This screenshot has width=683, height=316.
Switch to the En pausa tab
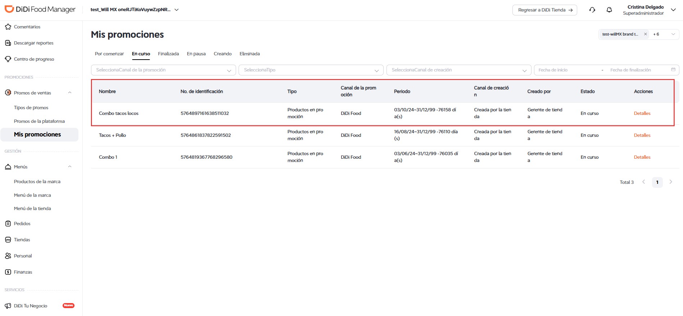click(196, 54)
